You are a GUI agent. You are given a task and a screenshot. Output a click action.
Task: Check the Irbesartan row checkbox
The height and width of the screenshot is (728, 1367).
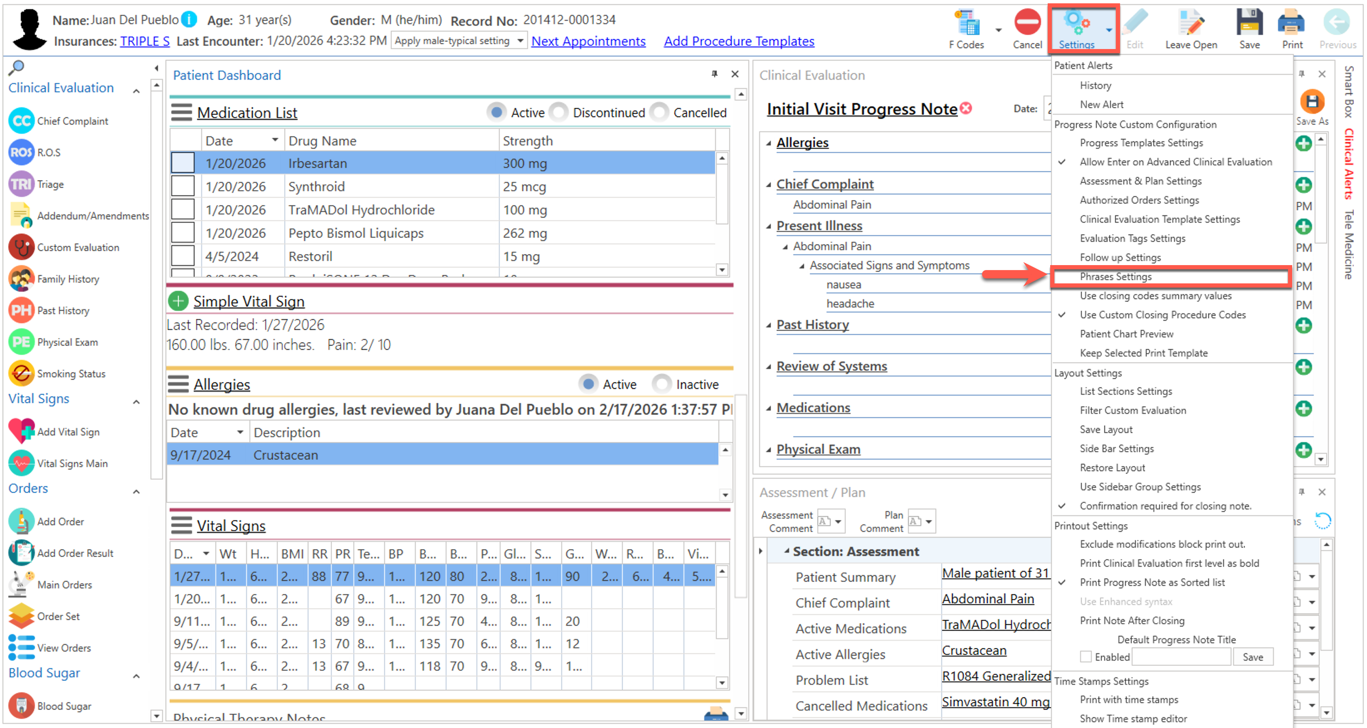(x=183, y=163)
